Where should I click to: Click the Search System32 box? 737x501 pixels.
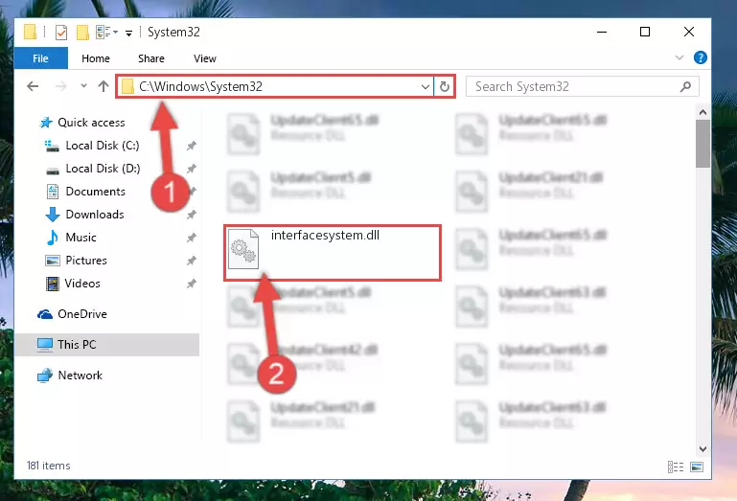(583, 86)
